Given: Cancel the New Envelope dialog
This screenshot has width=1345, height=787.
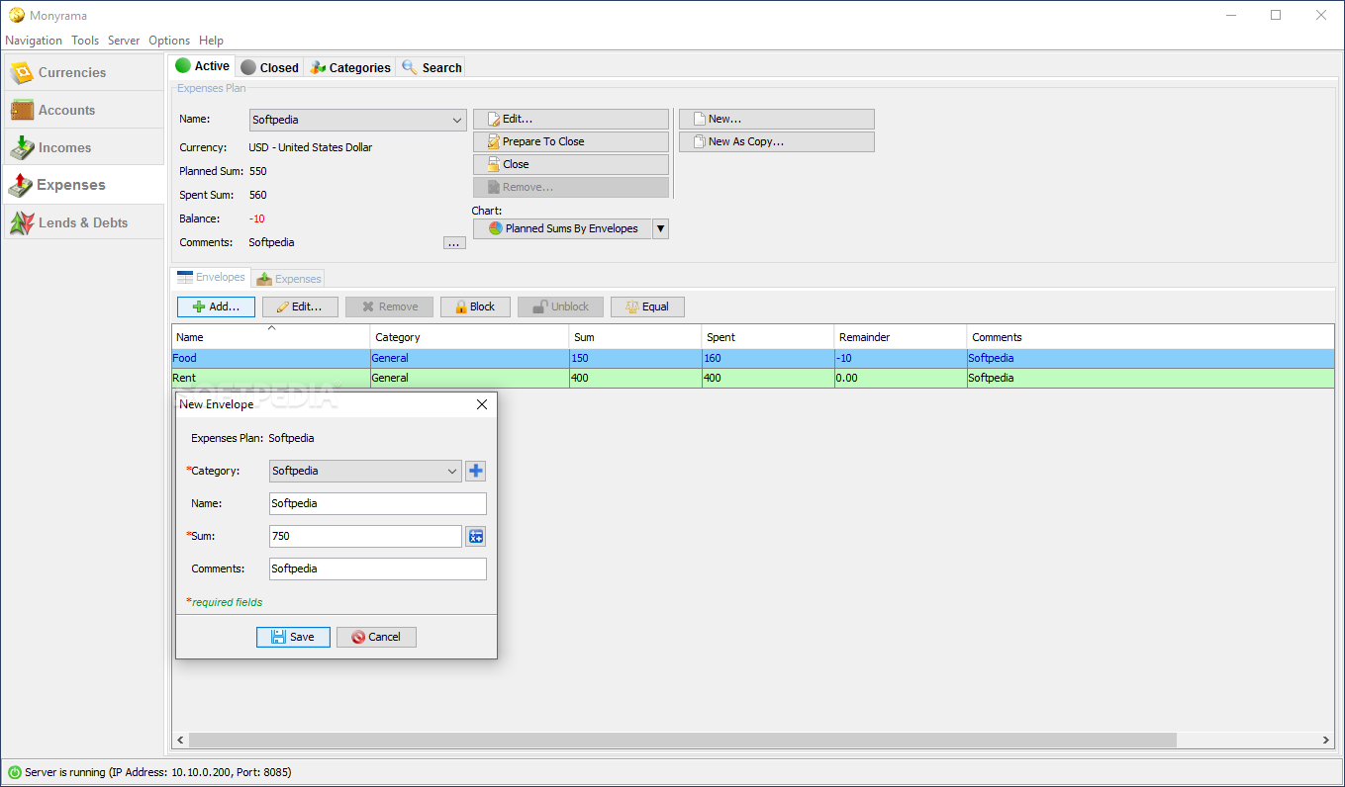Looking at the screenshot, I should 376,637.
